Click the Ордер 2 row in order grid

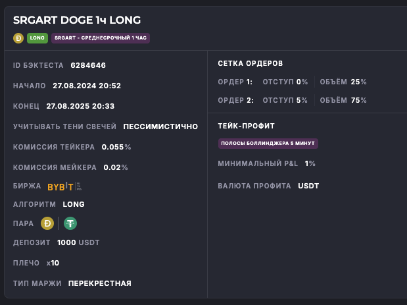click(x=292, y=100)
